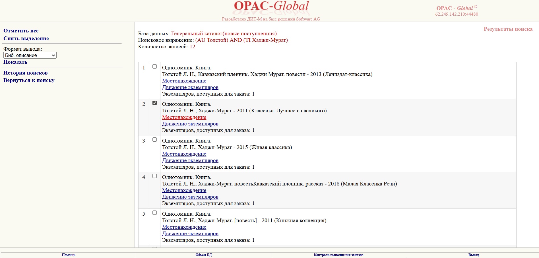Uncheck the checkbox for record 2
Screen dimensions: 539x258
click(x=154, y=103)
